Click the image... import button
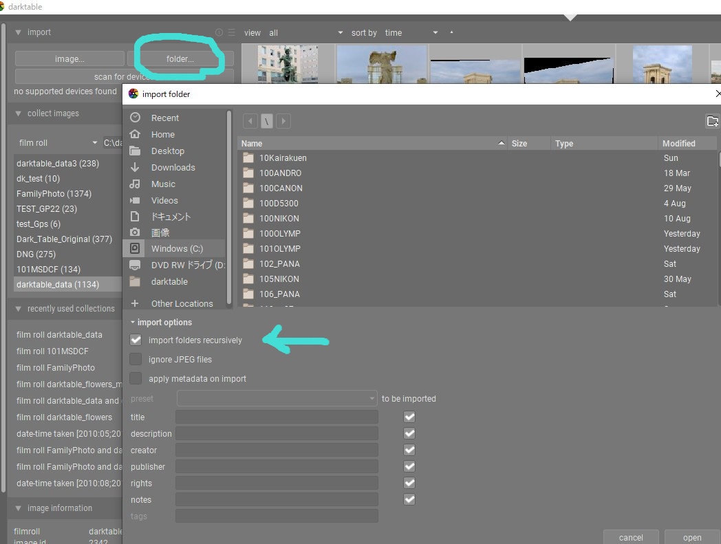721x544 pixels. point(69,59)
